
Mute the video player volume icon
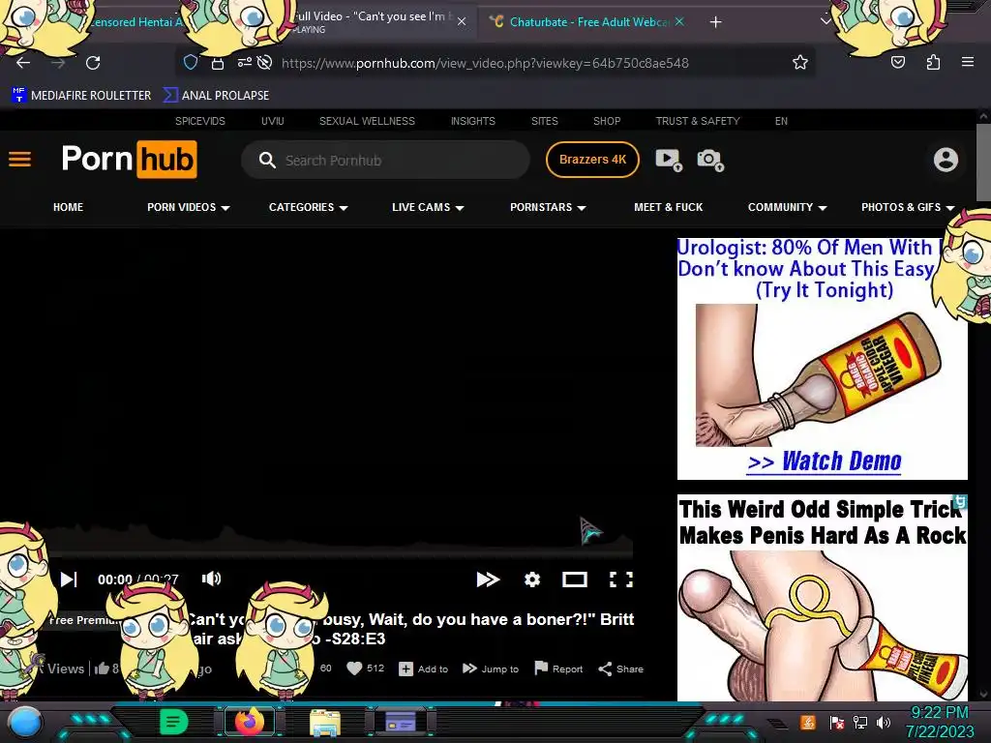click(211, 579)
